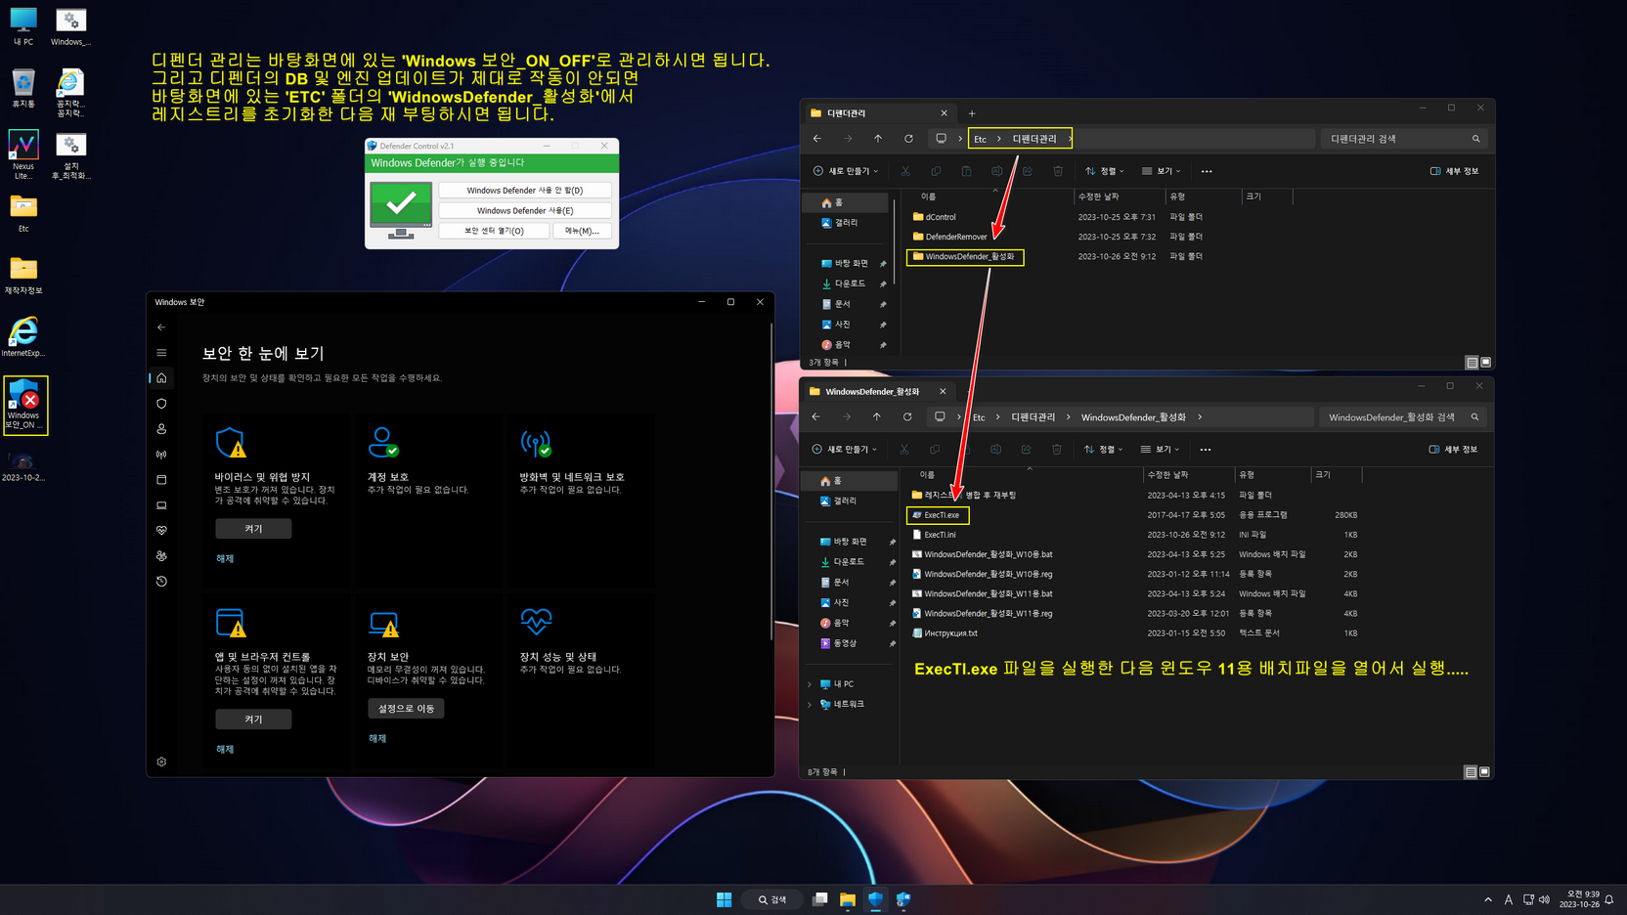Select ExecTI.exe file

[938, 515]
